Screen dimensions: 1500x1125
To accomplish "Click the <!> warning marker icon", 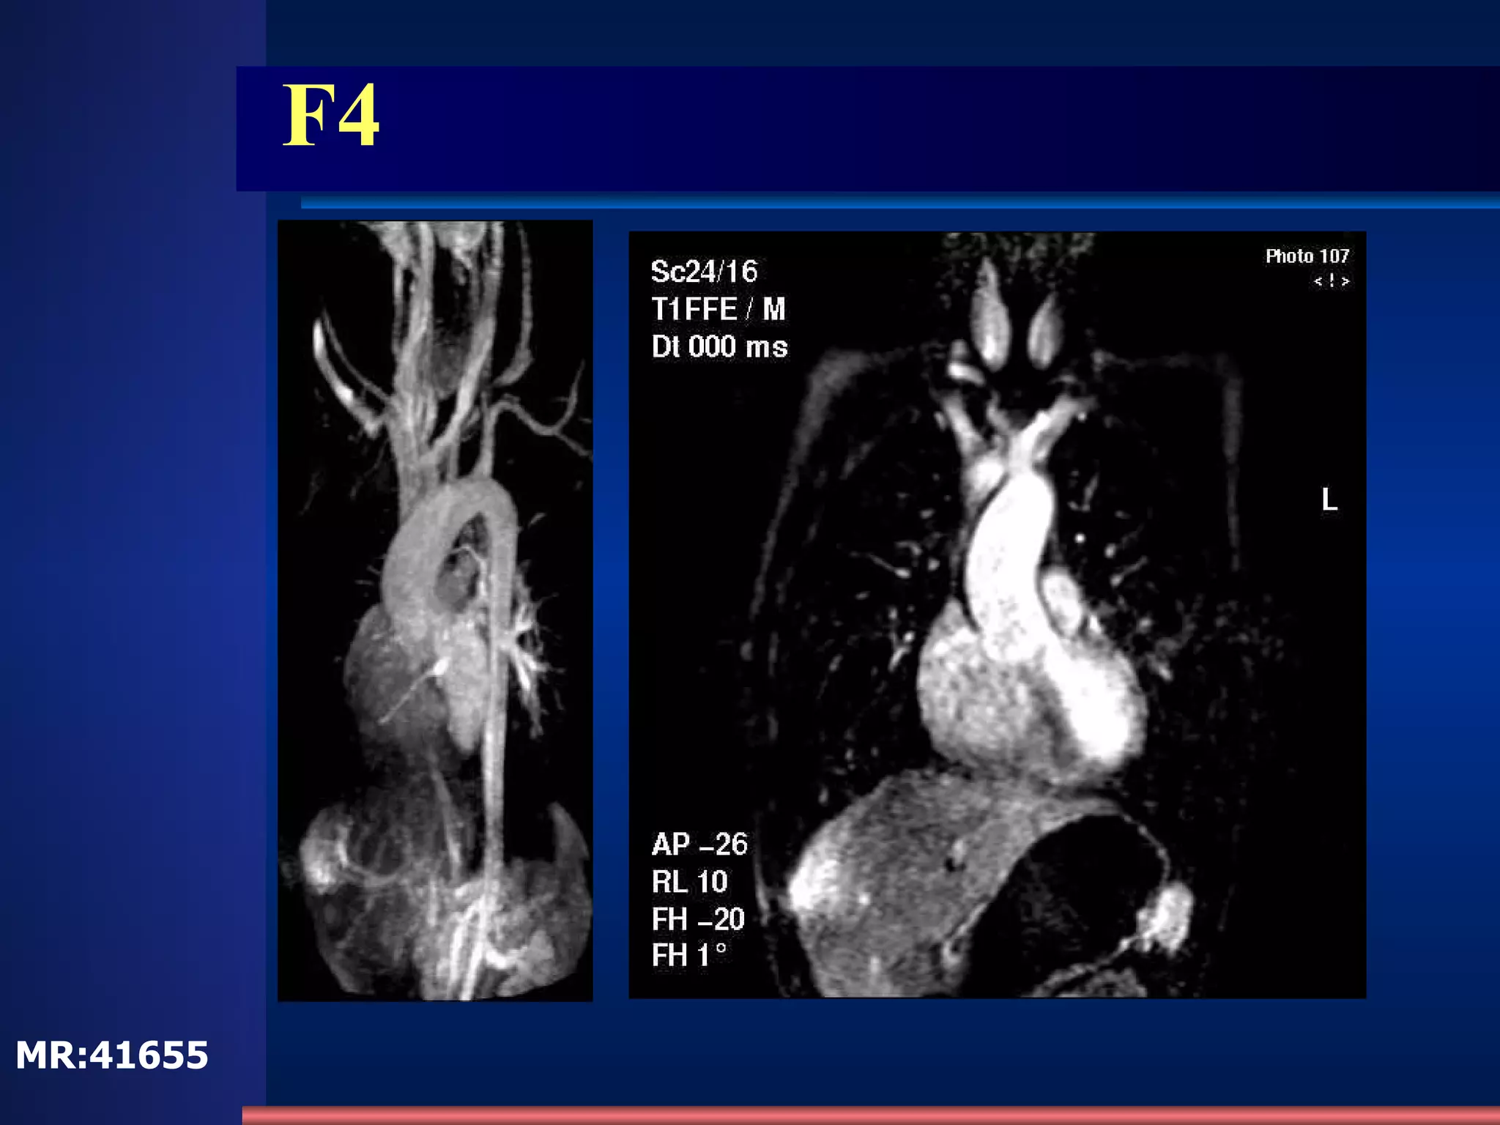I will [1331, 281].
